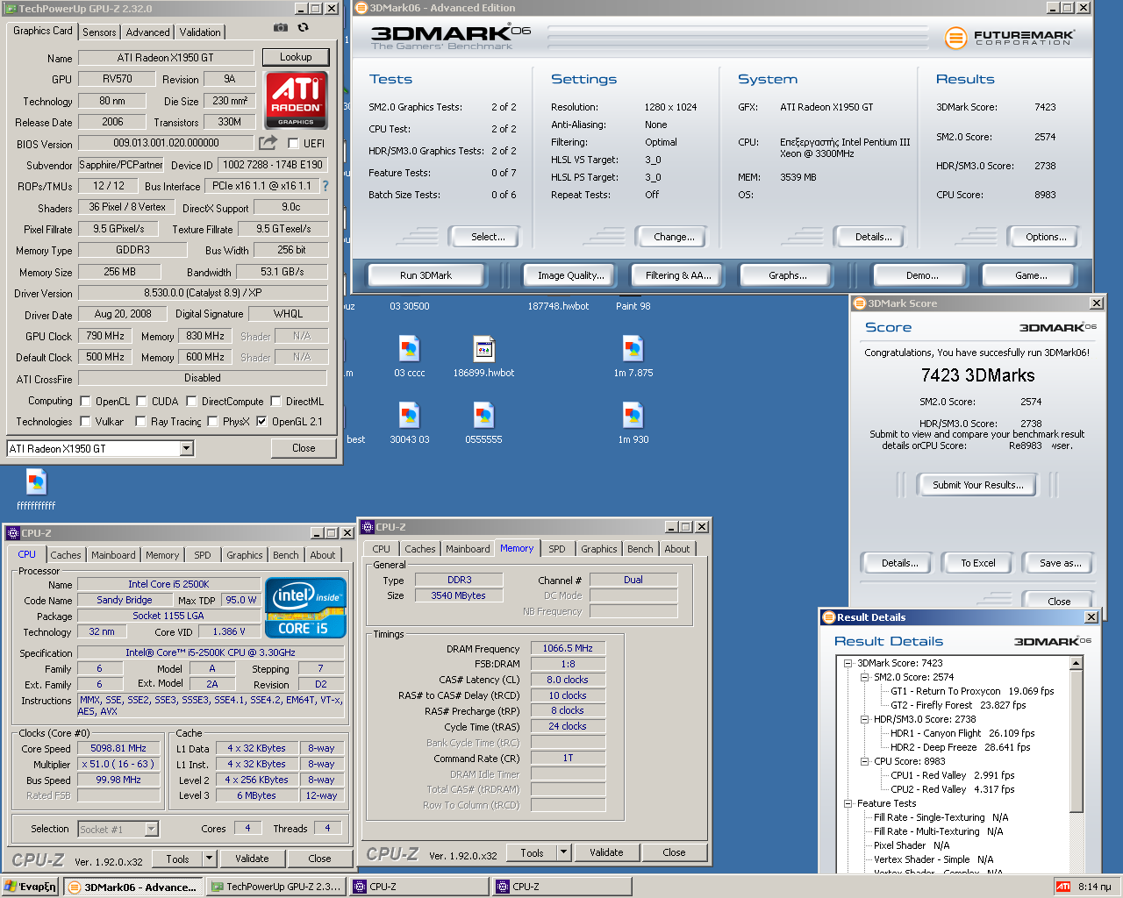The height and width of the screenshot is (898, 1123).
Task: Open the Socket #1 selection dropdown
Action: pos(151,829)
